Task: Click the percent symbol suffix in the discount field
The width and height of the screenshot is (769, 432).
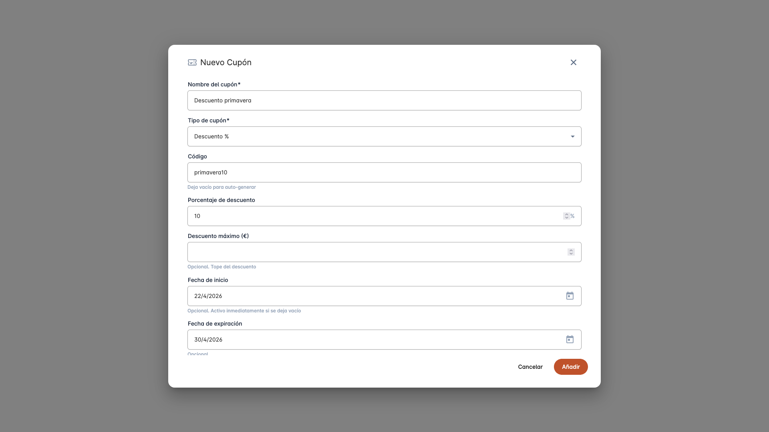Action: 573,216
